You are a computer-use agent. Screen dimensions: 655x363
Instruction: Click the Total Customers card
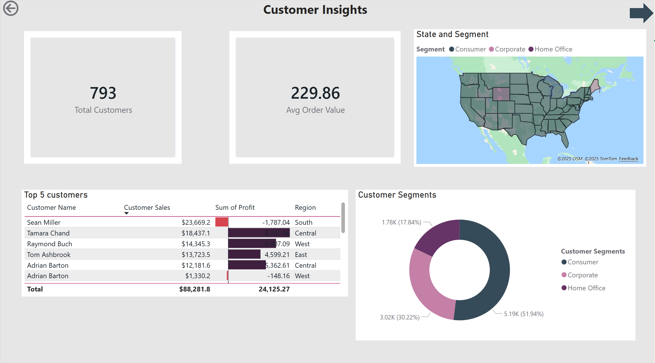click(x=103, y=98)
